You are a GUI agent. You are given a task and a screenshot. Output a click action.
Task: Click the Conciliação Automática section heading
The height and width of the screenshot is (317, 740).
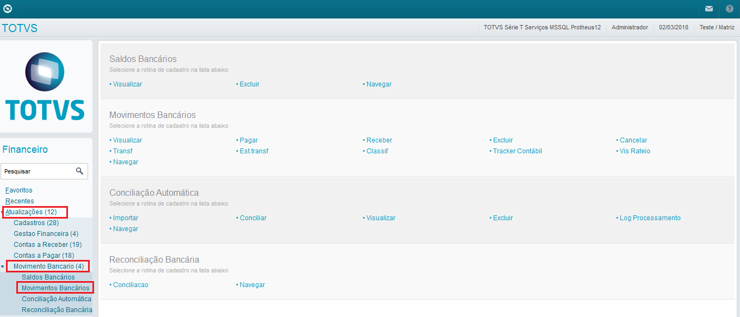point(154,193)
